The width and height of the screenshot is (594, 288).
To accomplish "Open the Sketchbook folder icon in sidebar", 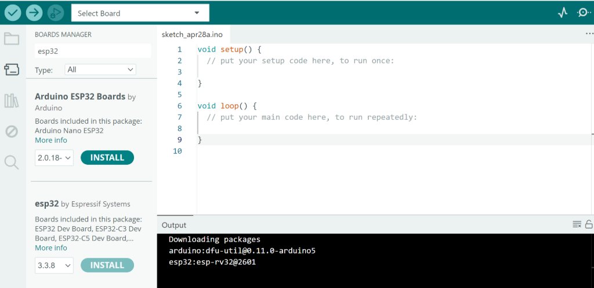I will pyautogui.click(x=12, y=39).
